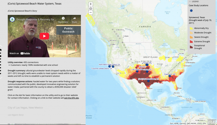Click the Las Vegas, NM location dot
The width and height of the screenshot is (217, 125).
click(x=137, y=72)
